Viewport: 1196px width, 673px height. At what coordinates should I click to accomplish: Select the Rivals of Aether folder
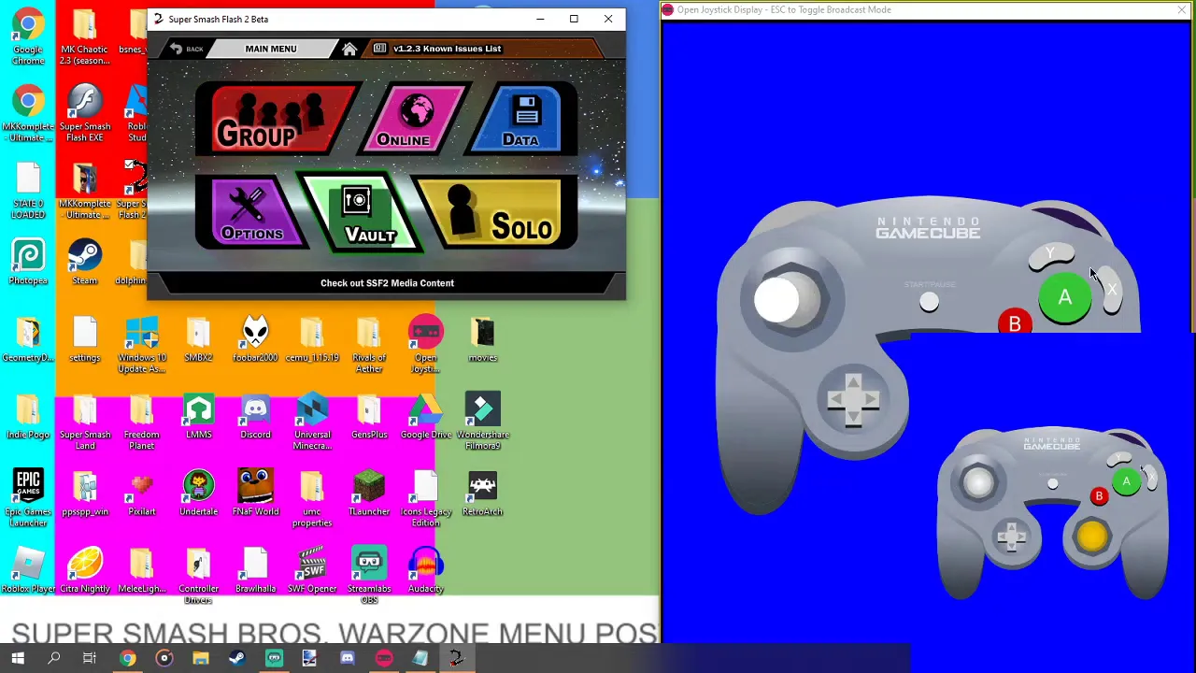point(369,345)
